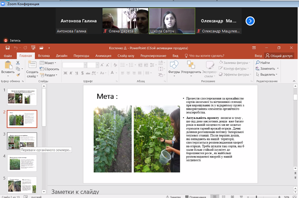
Task: Click the Создать слайд icon
Action: pos(32,65)
